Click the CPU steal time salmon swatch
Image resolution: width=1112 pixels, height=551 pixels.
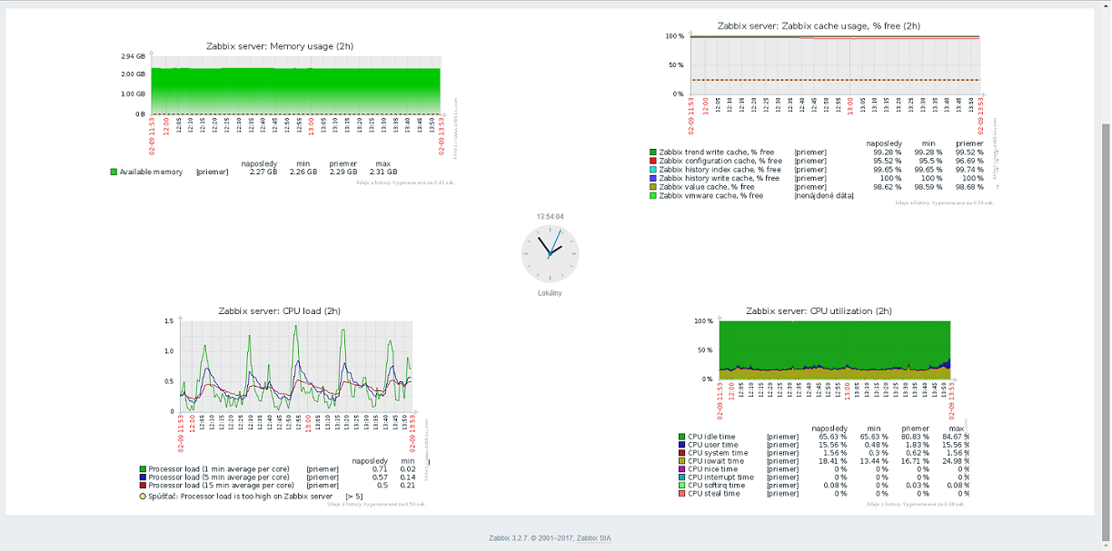(x=681, y=494)
